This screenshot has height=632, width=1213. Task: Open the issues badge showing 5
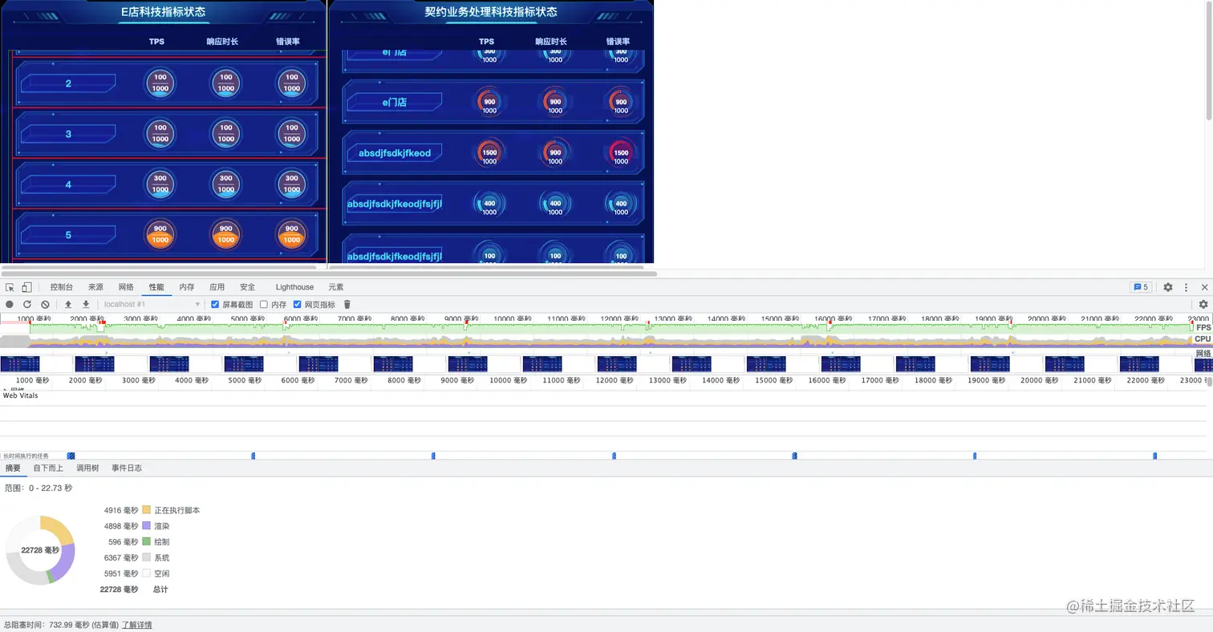point(1140,287)
